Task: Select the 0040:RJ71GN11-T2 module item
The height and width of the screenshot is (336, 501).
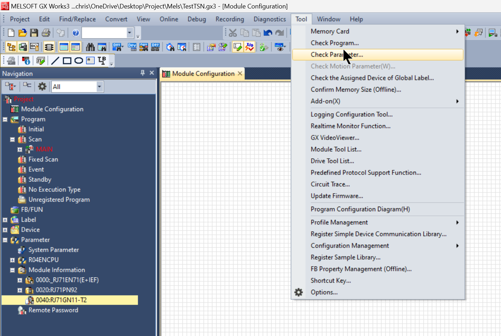Action: click(x=61, y=300)
